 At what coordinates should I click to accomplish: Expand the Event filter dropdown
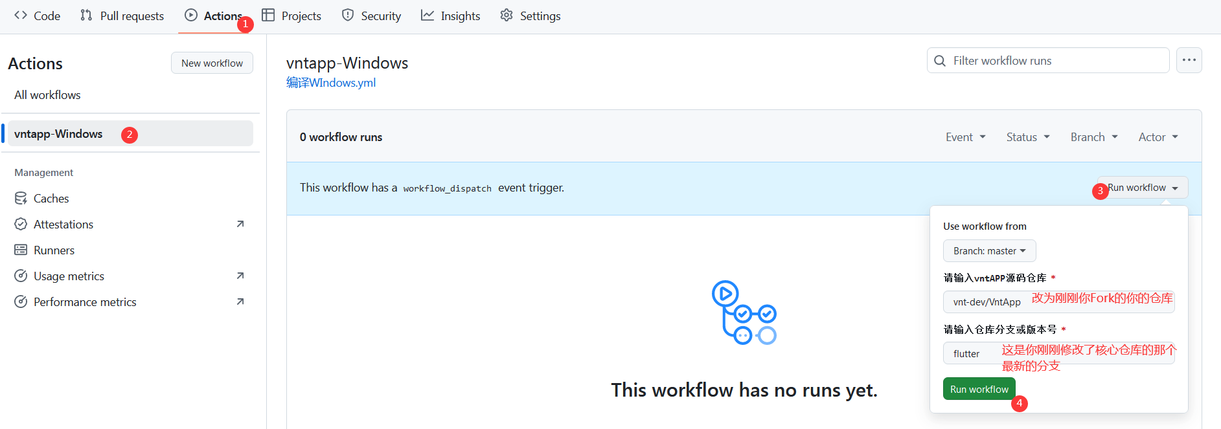[x=966, y=137]
